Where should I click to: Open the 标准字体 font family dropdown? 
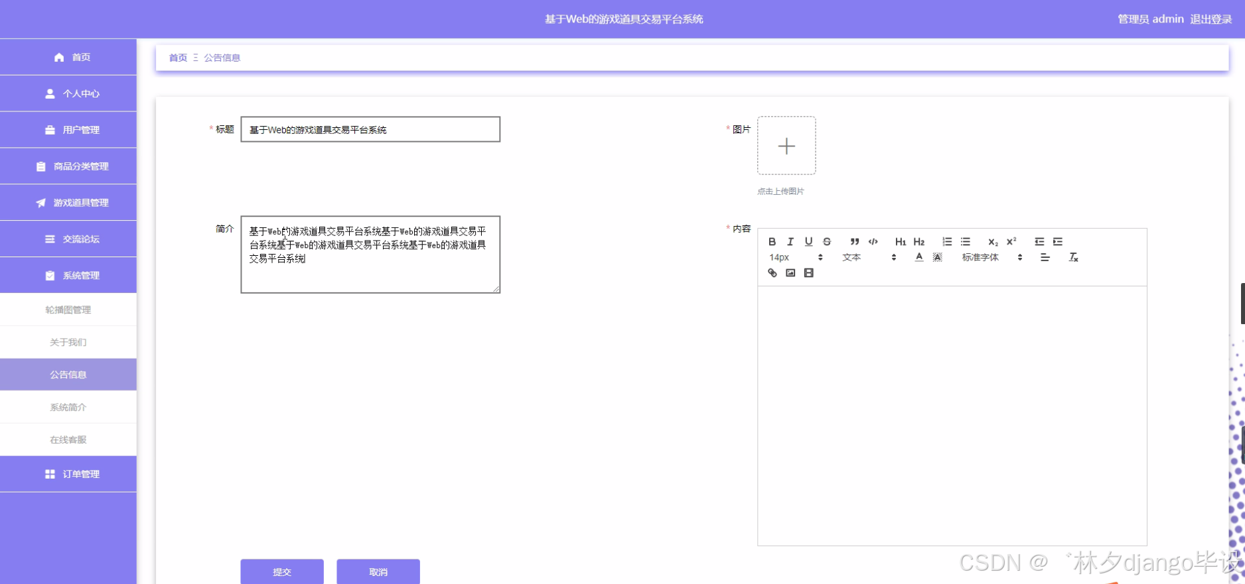click(x=992, y=257)
